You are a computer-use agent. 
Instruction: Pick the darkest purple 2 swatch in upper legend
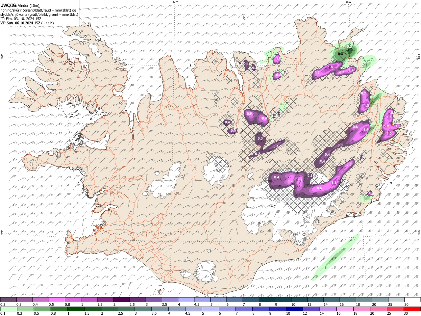click(121, 300)
